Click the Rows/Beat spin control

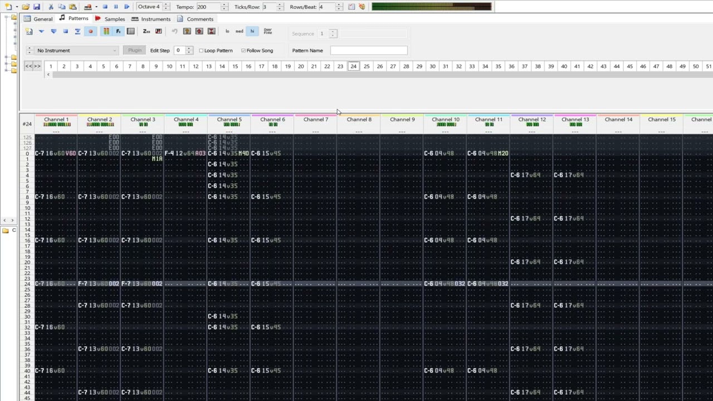click(339, 7)
